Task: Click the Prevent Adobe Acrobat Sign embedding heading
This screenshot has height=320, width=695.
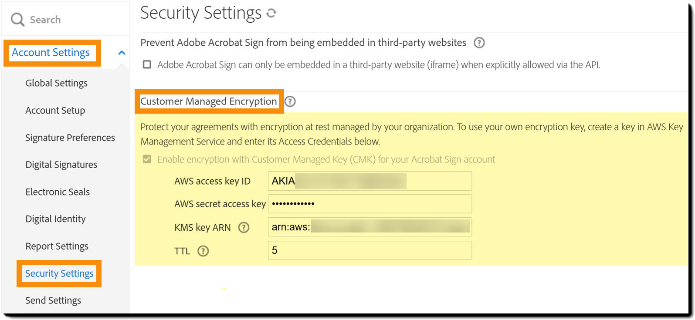Action: 303,43
